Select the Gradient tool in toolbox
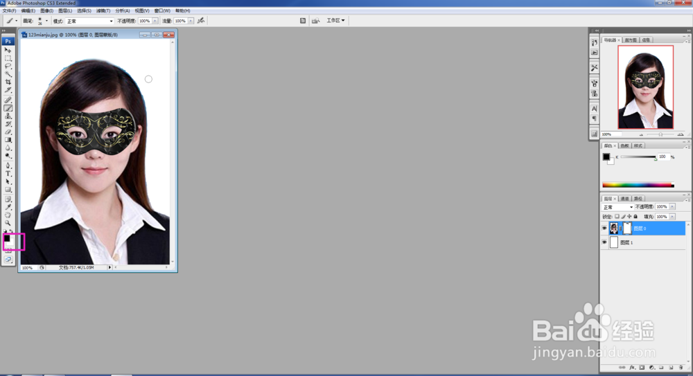Viewport: 693px width, 376px height. (x=8, y=140)
